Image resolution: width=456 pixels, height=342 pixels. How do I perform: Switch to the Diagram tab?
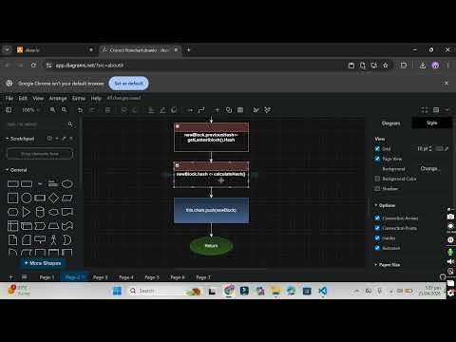391,123
